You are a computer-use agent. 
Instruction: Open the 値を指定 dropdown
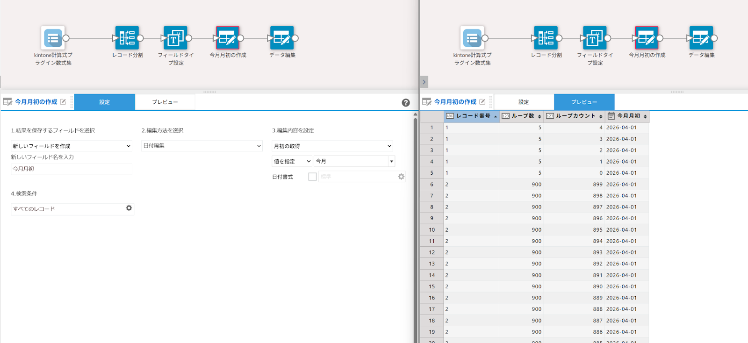[292, 161]
